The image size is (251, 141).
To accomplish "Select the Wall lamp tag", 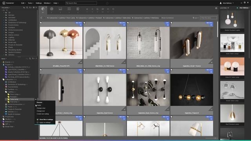I will 14,102.
